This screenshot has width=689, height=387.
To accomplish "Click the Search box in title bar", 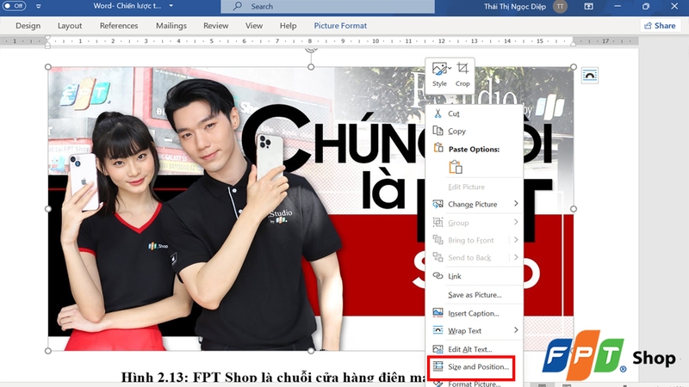I will click(x=327, y=7).
